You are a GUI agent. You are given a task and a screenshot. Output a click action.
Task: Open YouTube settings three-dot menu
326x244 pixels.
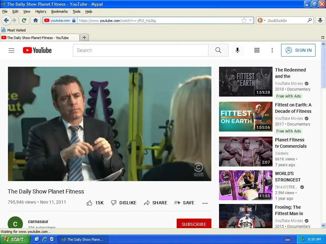coord(272,50)
